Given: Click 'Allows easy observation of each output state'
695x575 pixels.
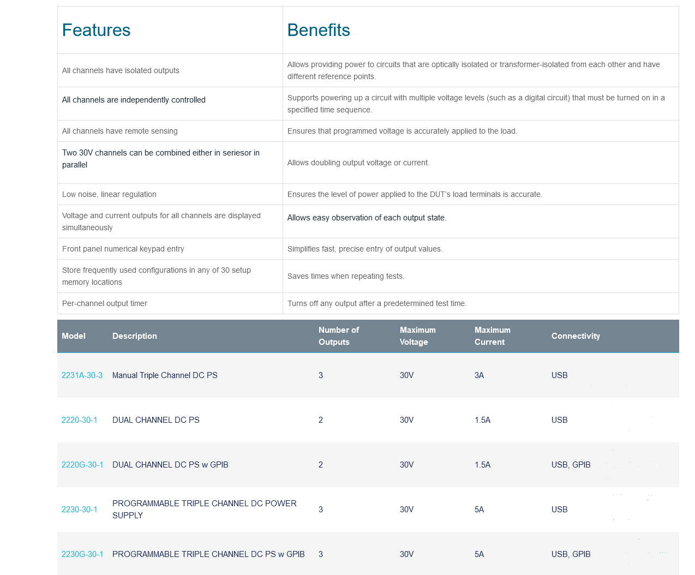Looking at the screenshot, I should [367, 218].
